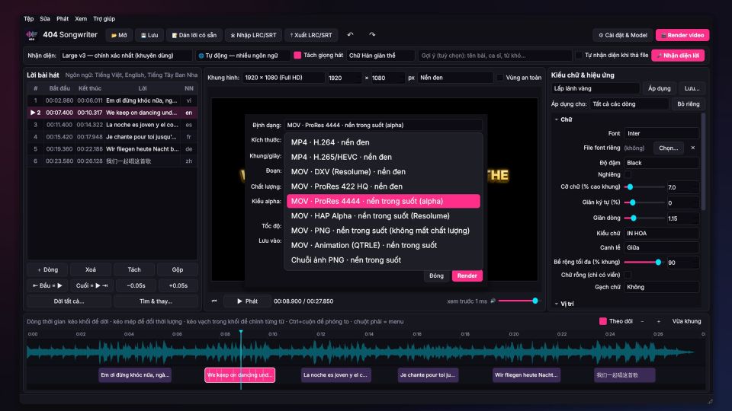The image size is (732, 411).
Task: Click the Áp dụng apply button
Action: pyautogui.click(x=659, y=88)
